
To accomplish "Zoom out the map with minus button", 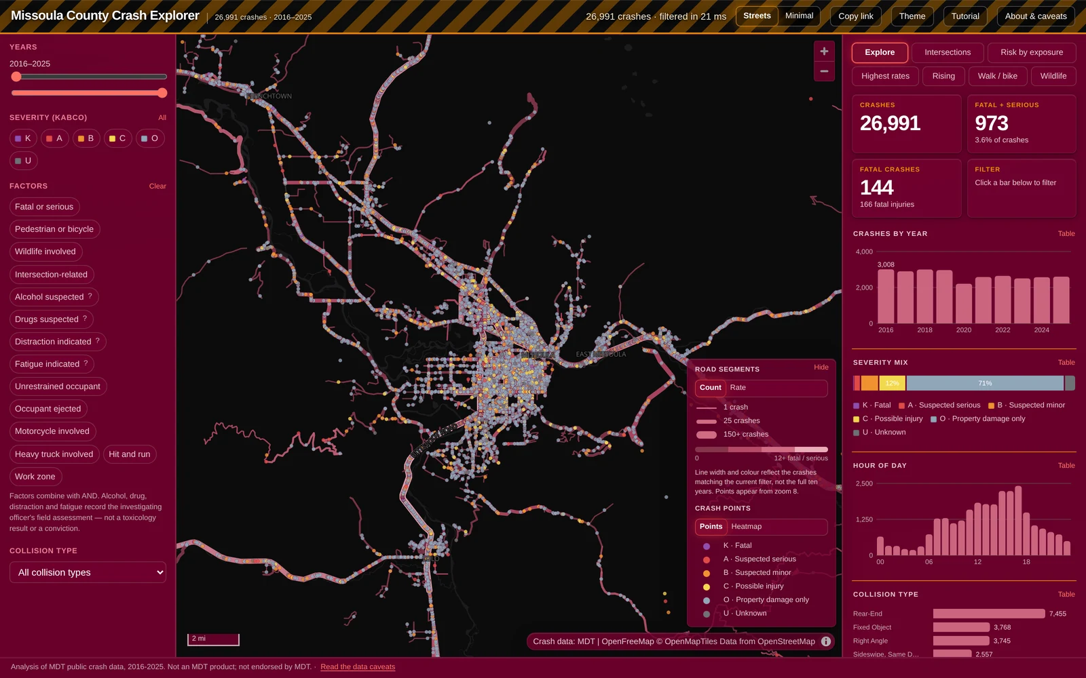I will 824,71.
